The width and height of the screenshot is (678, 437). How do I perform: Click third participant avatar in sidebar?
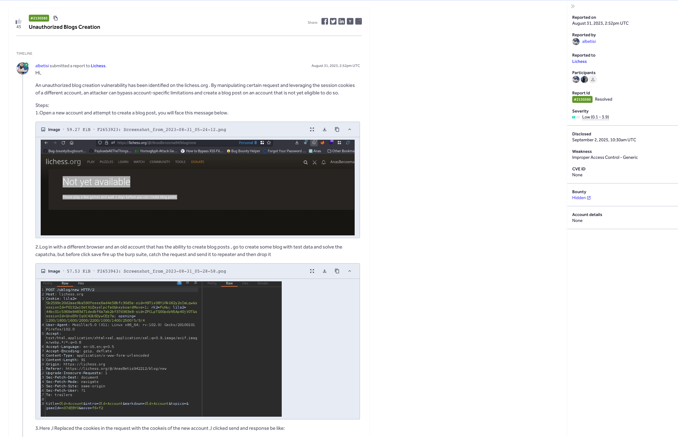click(593, 79)
